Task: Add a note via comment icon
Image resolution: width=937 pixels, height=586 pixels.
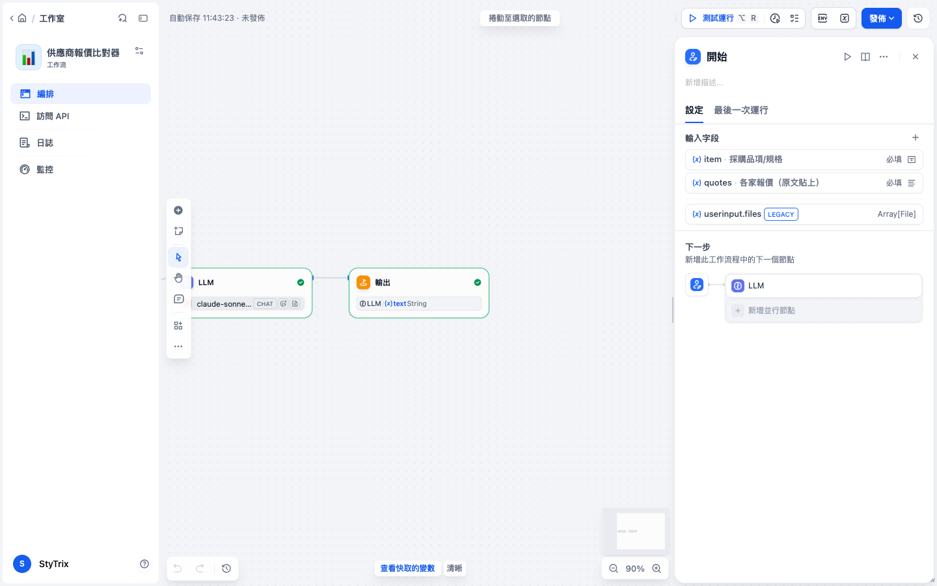Action: click(178, 299)
